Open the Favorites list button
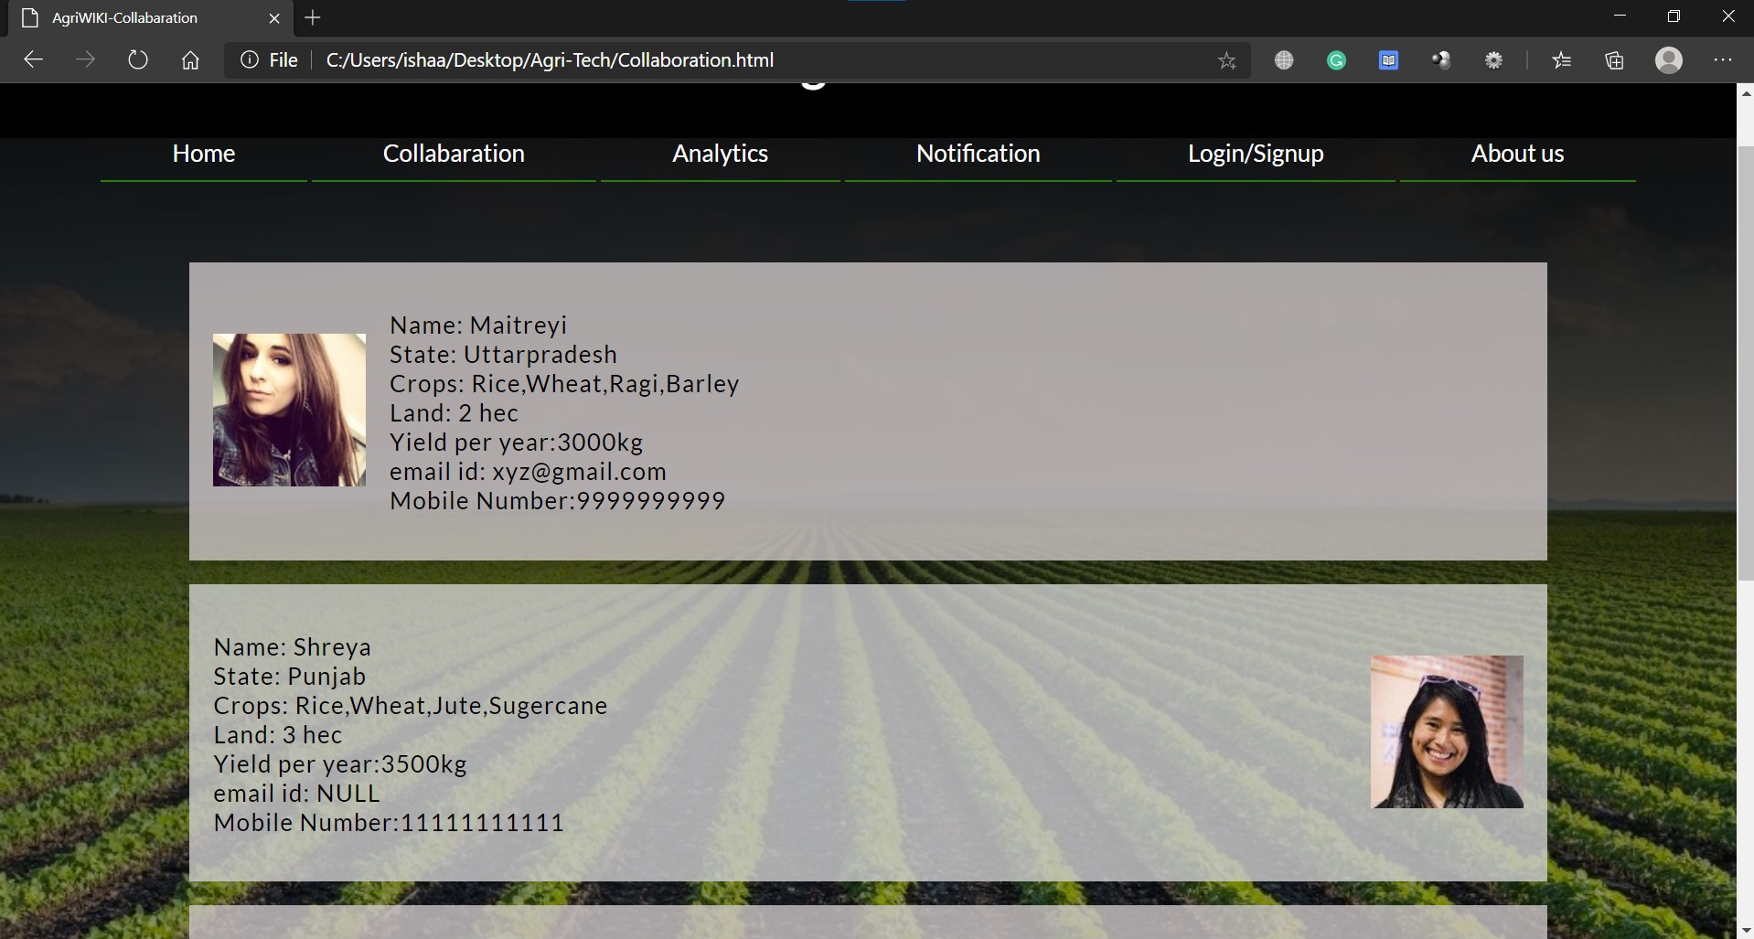This screenshot has width=1754, height=939. pos(1561,60)
